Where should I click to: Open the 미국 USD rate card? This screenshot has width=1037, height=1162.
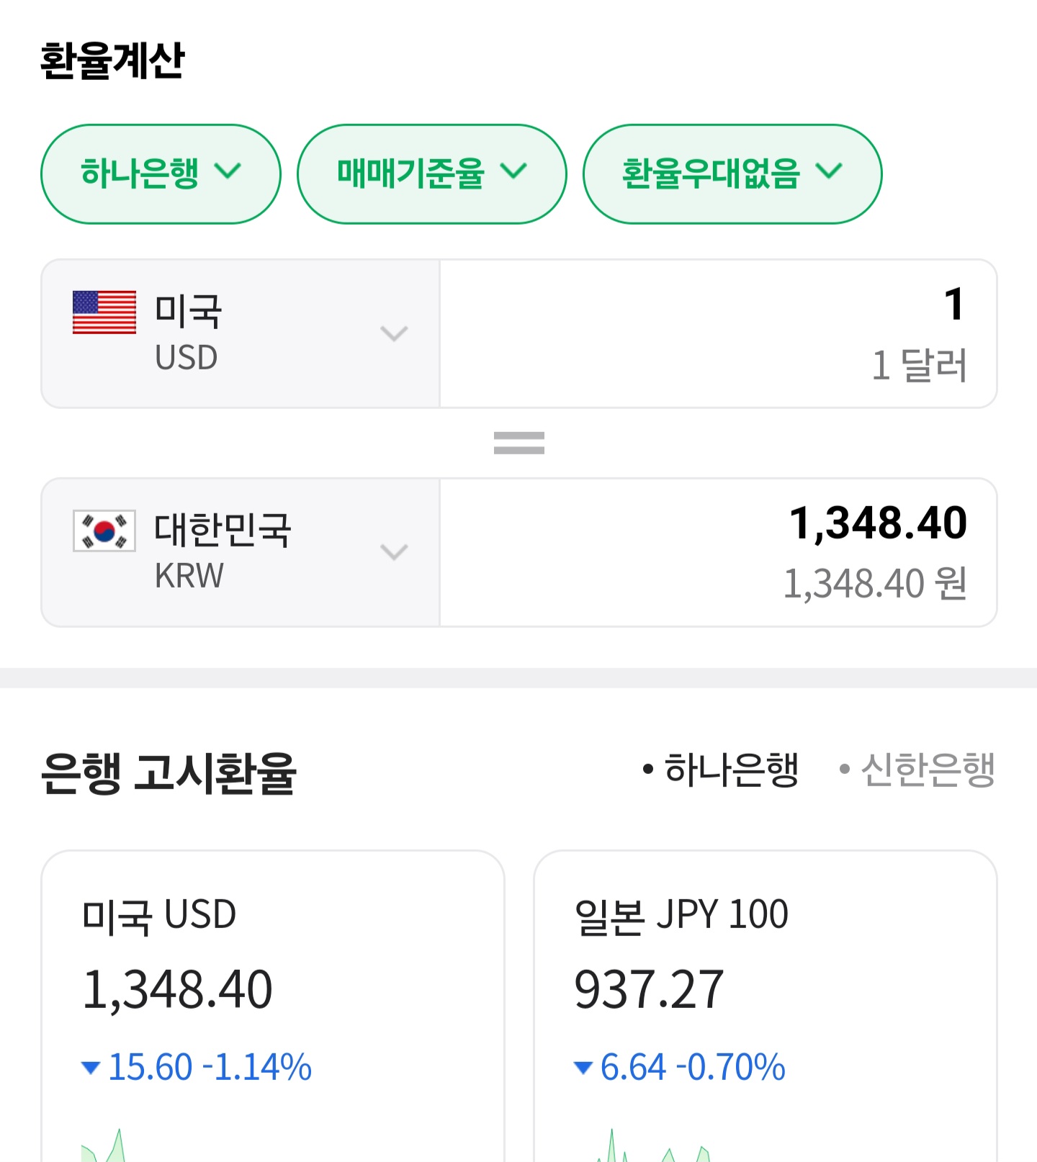click(272, 994)
